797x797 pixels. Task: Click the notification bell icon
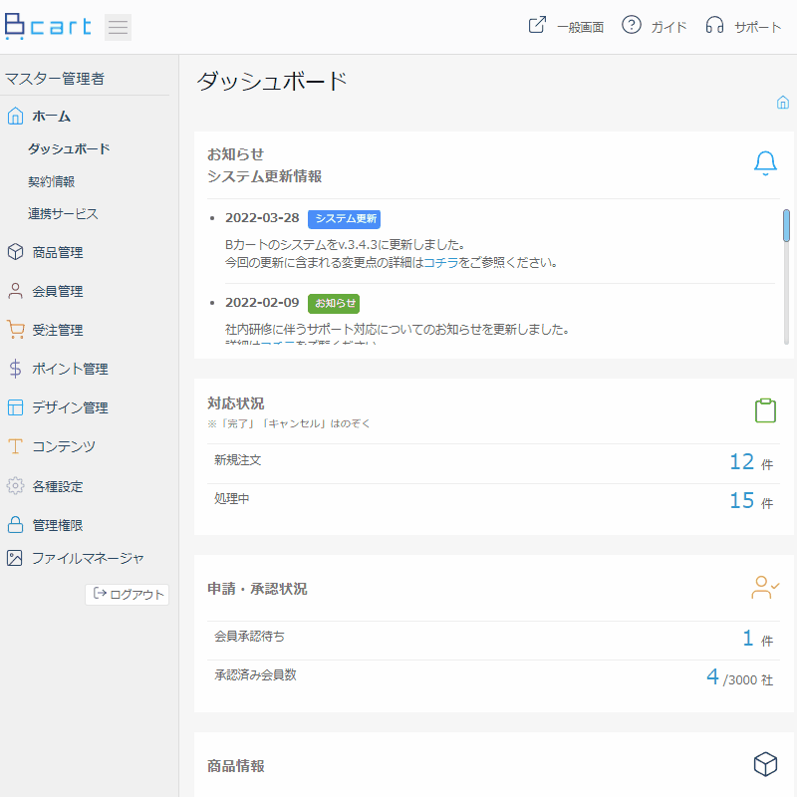765,163
